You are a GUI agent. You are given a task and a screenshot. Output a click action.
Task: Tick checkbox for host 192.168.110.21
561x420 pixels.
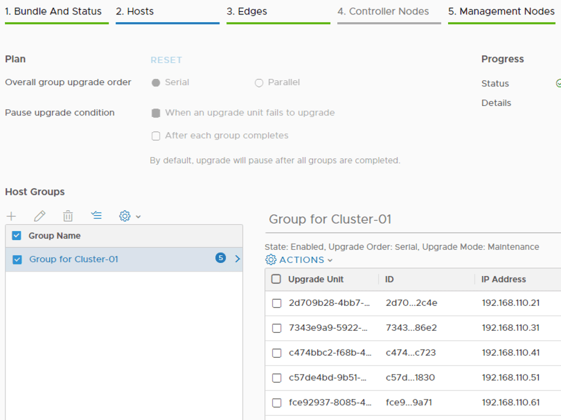coord(276,303)
